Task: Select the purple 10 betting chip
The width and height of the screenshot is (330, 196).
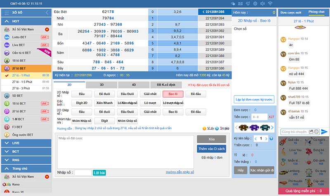Action: coord(254,127)
